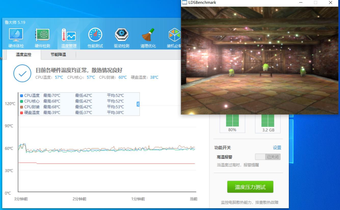
Task: Click 最低:42℃ in the CPU温度 legend row
Action: pos(84,96)
